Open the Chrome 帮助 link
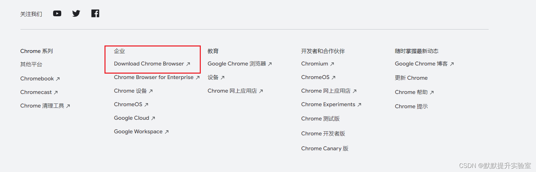Image resolution: width=536 pixels, height=172 pixels. (415, 92)
